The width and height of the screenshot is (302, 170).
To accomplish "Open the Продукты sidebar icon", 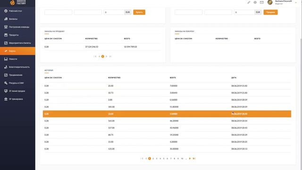I will coord(6,35).
